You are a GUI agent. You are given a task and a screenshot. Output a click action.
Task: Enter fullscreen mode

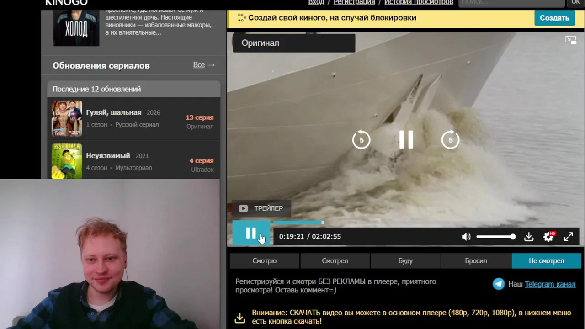569,237
